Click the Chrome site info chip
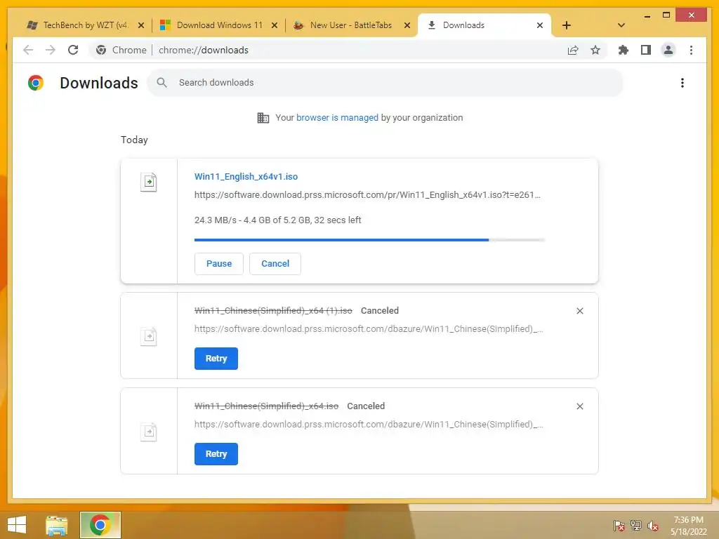Image resolution: width=719 pixels, height=539 pixels. tap(121, 50)
